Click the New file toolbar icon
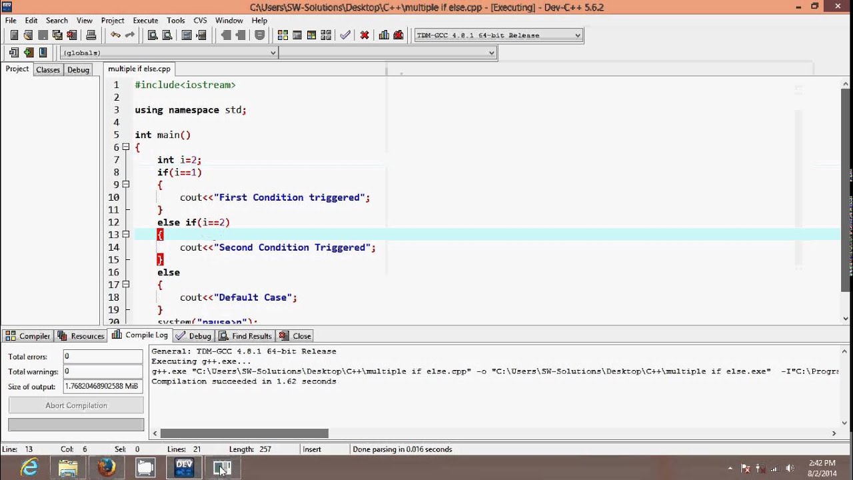The height and width of the screenshot is (480, 853). [x=14, y=35]
